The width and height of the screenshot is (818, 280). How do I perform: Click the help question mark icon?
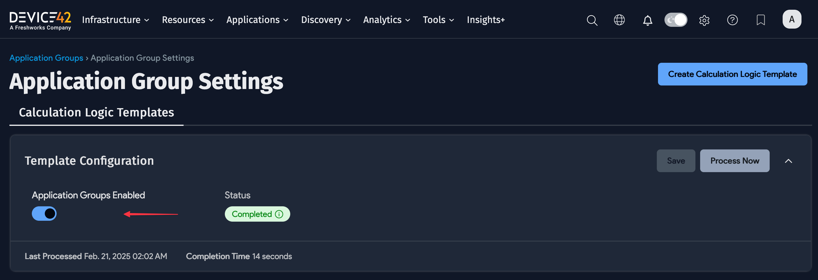point(732,20)
